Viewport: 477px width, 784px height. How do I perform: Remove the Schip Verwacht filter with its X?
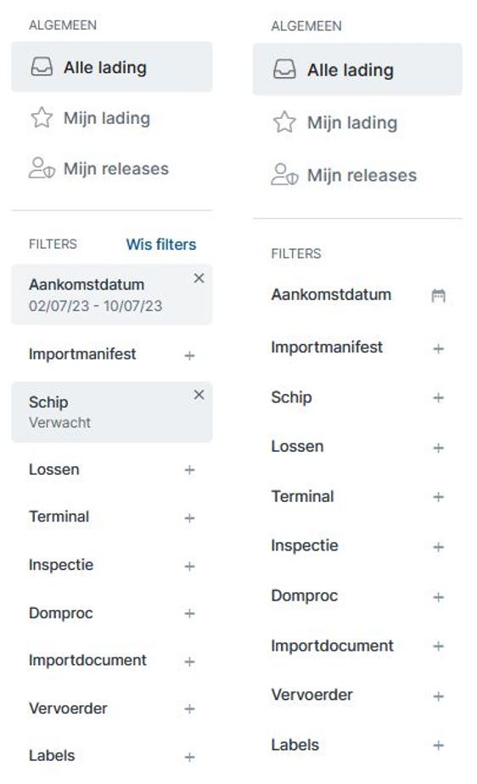coord(199,394)
